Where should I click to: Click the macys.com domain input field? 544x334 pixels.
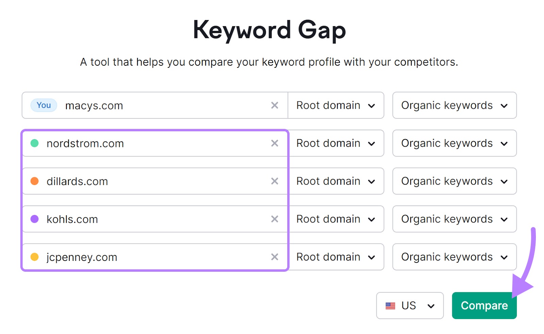click(x=163, y=105)
